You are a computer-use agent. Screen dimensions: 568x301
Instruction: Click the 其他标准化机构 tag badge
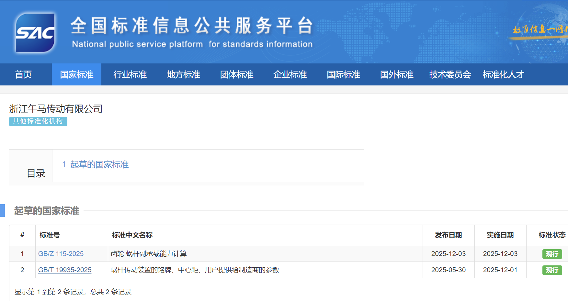tap(38, 121)
